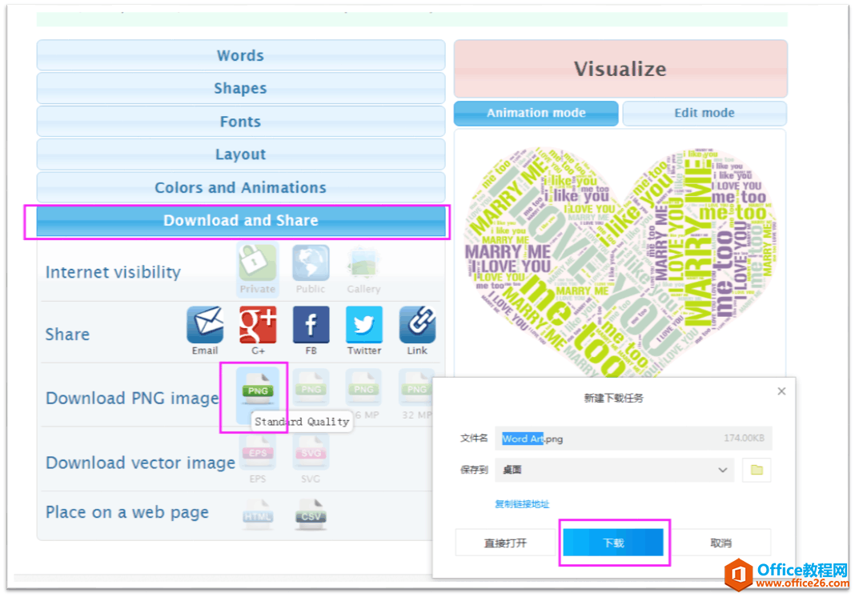Expand Colors and Animations panel
The width and height of the screenshot is (855, 597).
(240, 187)
